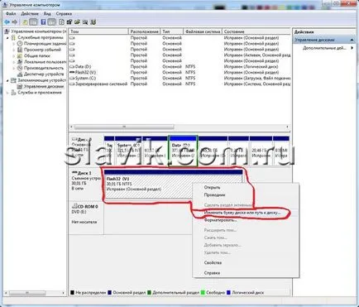
Task: Click the Диск 1 label panel
Action: coord(86,184)
